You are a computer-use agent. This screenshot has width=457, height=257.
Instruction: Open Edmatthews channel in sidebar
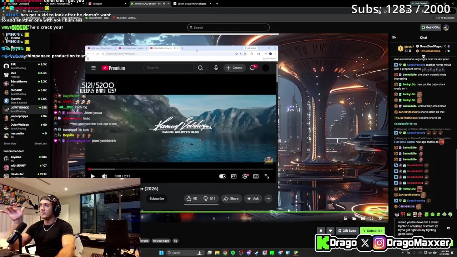(x=25, y=83)
